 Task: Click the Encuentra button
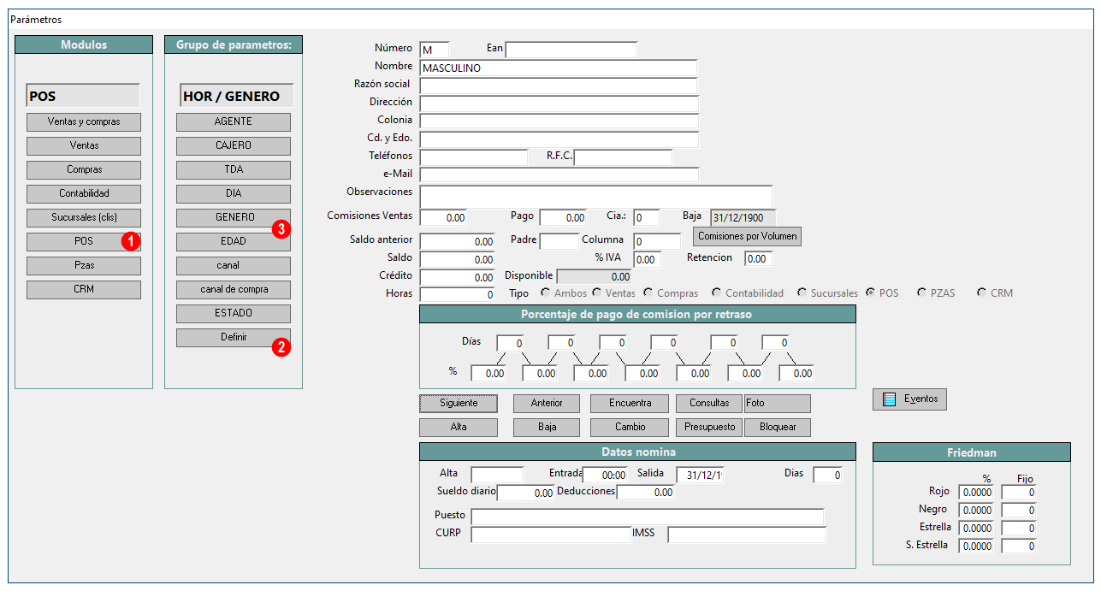pyautogui.click(x=630, y=403)
